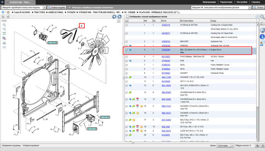
Task: Open part number link 863-10020
Action: click(166, 86)
